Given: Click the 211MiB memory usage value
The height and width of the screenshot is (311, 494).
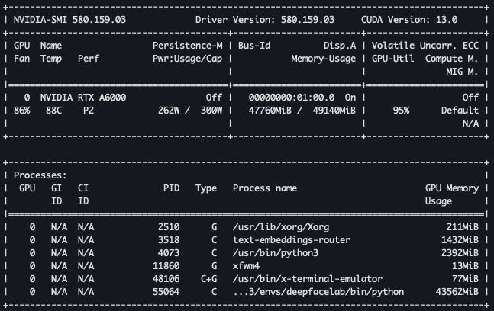Looking at the screenshot, I should click(x=462, y=227).
